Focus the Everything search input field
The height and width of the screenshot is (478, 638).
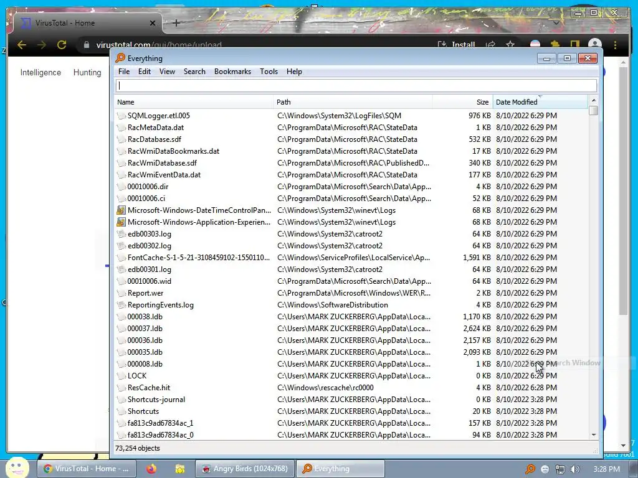tap(356, 85)
